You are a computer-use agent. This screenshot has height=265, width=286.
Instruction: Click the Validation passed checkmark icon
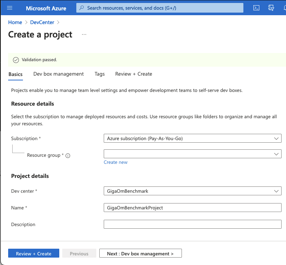[x=16, y=60]
